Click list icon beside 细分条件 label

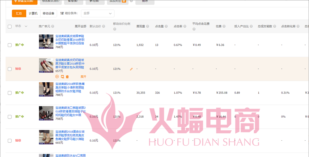(62, 13)
